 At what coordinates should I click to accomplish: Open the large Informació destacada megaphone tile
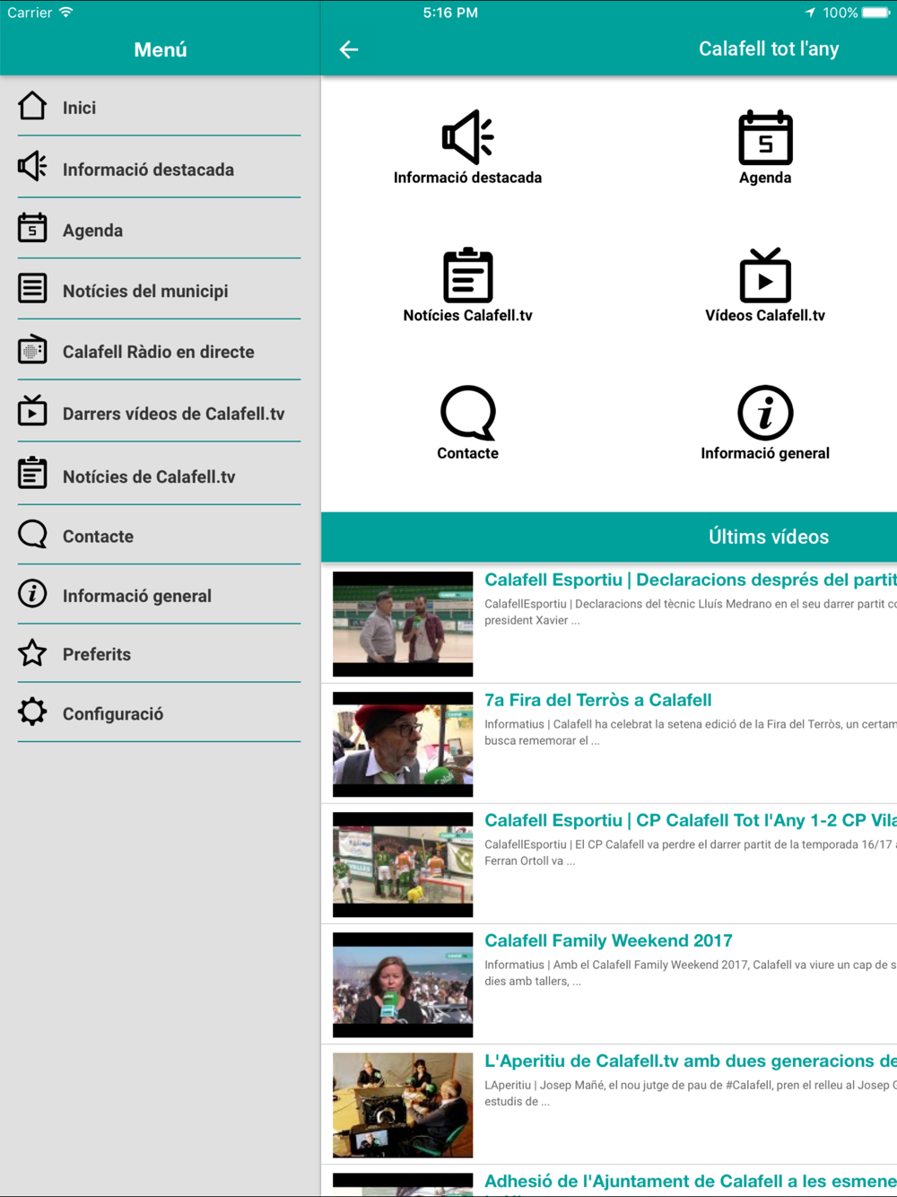[x=467, y=137]
